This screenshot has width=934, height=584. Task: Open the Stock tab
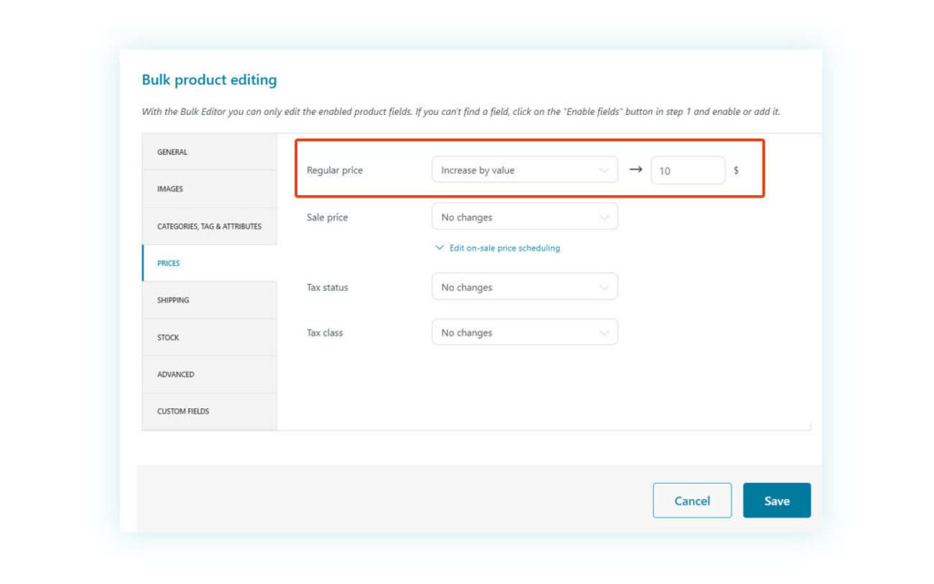209,337
